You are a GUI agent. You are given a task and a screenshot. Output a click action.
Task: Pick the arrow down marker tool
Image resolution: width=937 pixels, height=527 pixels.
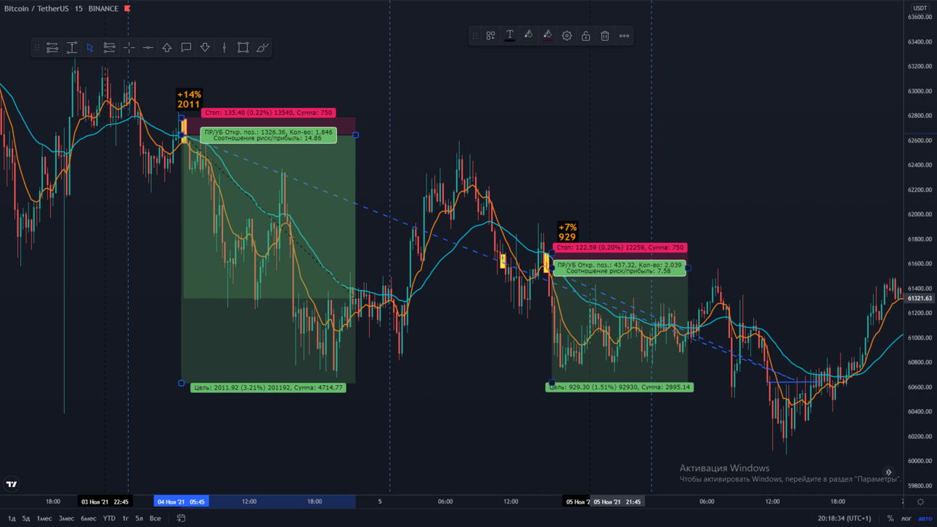tap(205, 48)
